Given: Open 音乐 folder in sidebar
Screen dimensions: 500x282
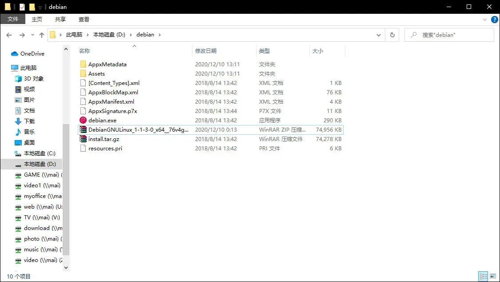Looking at the screenshot, I should 25,132.
